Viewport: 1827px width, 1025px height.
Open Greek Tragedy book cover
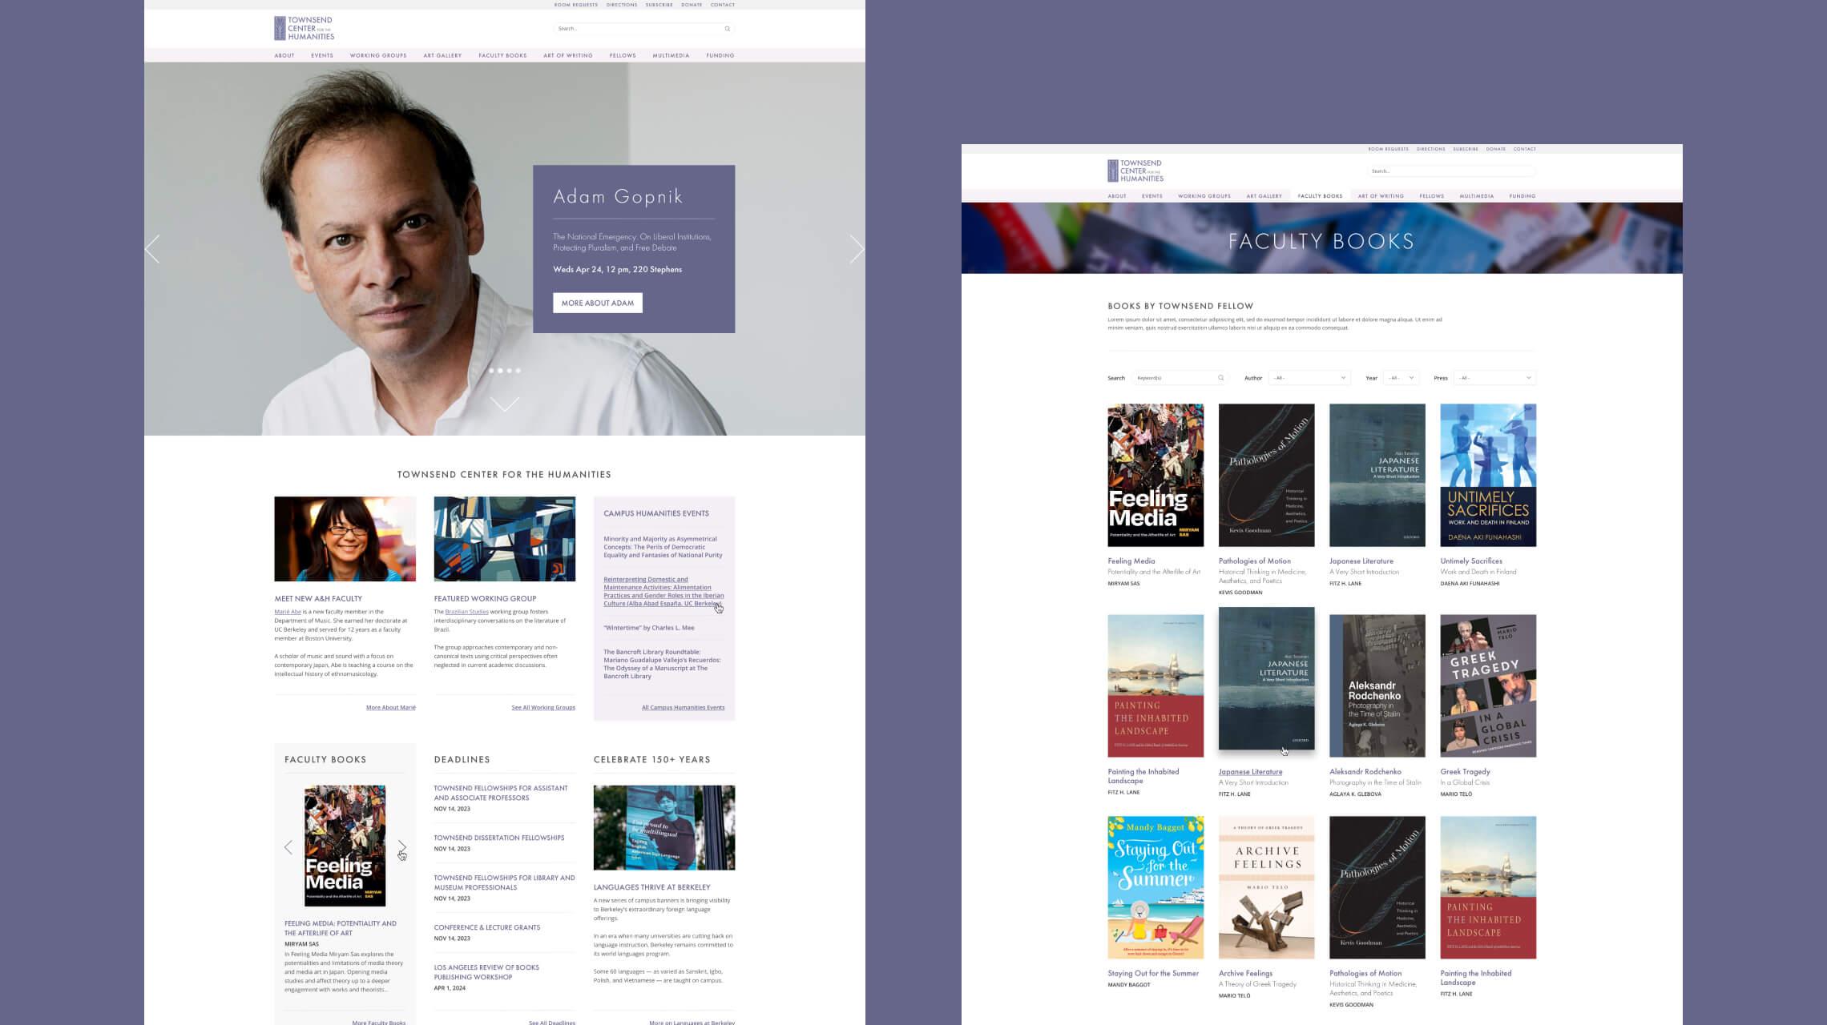click(1488, 685)
